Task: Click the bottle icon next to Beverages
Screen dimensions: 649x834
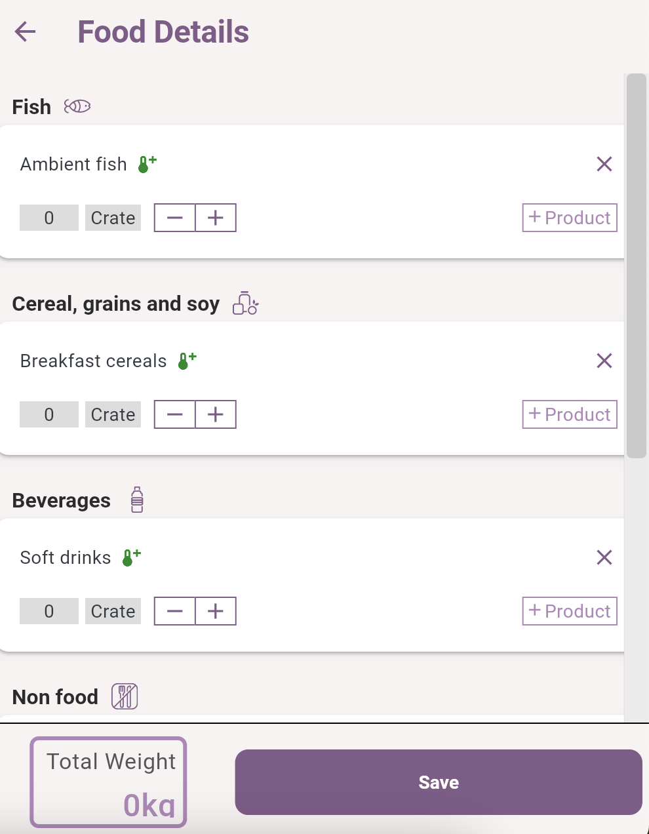Action: 136,499
